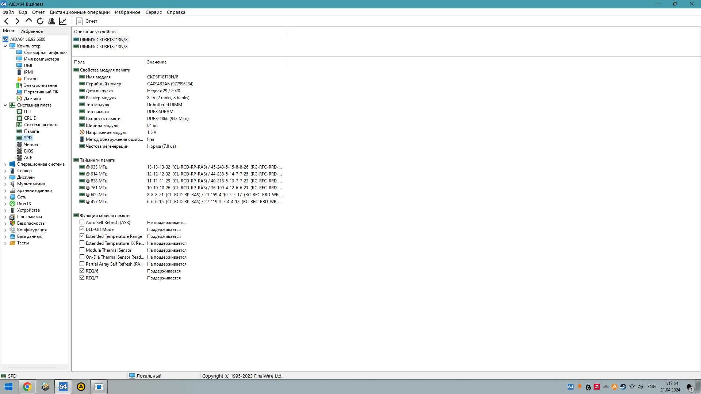The height and width of the screenshot is (394, 701).
Task: Click the Forward navigation arrow
Action: pyautogui.click(x=17, y=21)
